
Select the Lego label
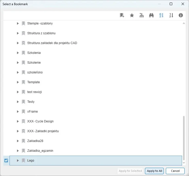(31, 161)
